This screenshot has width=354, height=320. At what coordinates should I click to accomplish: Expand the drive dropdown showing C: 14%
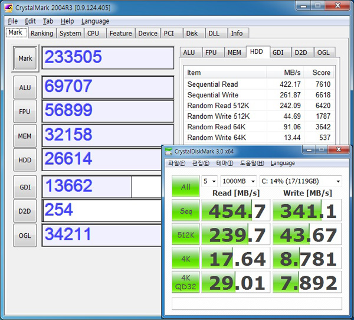click(301, 181)
